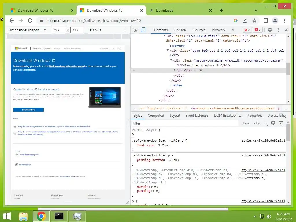Image resolution: width=296 pixels, height=222 pixels.
Task: Open the Computed pane tab
Action: (156, 116)
